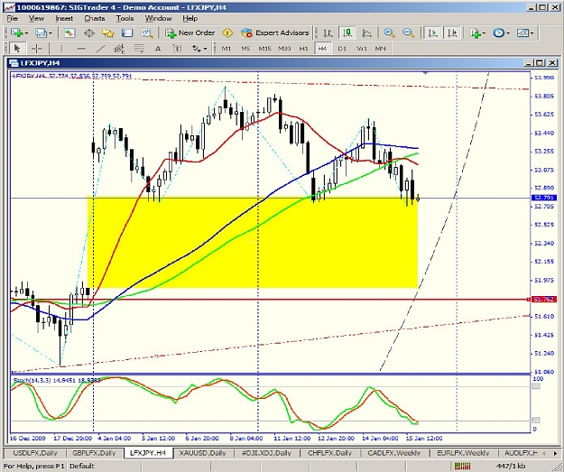The image size is (564, 472).
Task: Switch to CHFLFX,Daily chart tab
Action: [x=329, y=453]
